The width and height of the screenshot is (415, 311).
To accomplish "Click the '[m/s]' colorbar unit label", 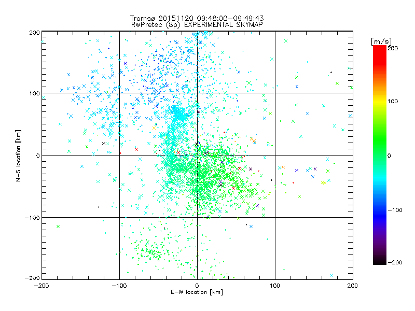I will pyautogui.click(x=381, y=41).
